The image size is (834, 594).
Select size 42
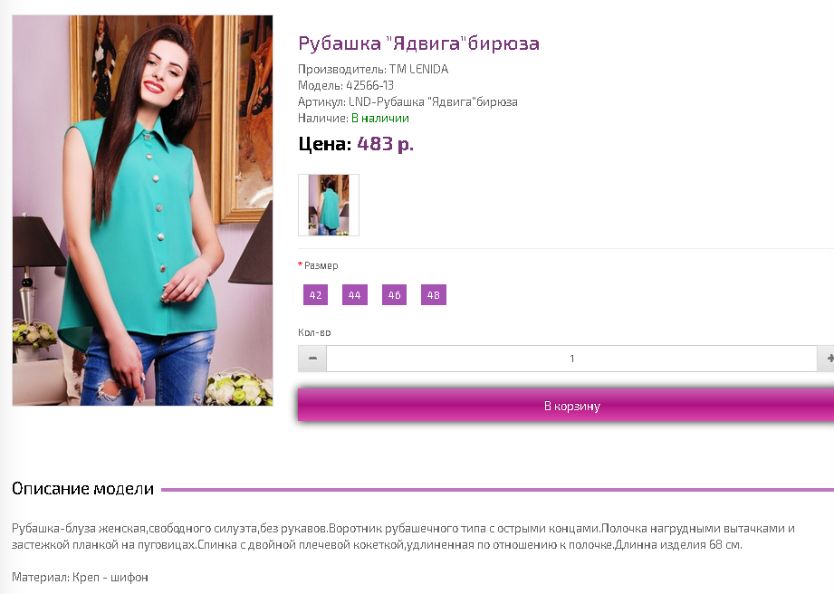[315, 295]
